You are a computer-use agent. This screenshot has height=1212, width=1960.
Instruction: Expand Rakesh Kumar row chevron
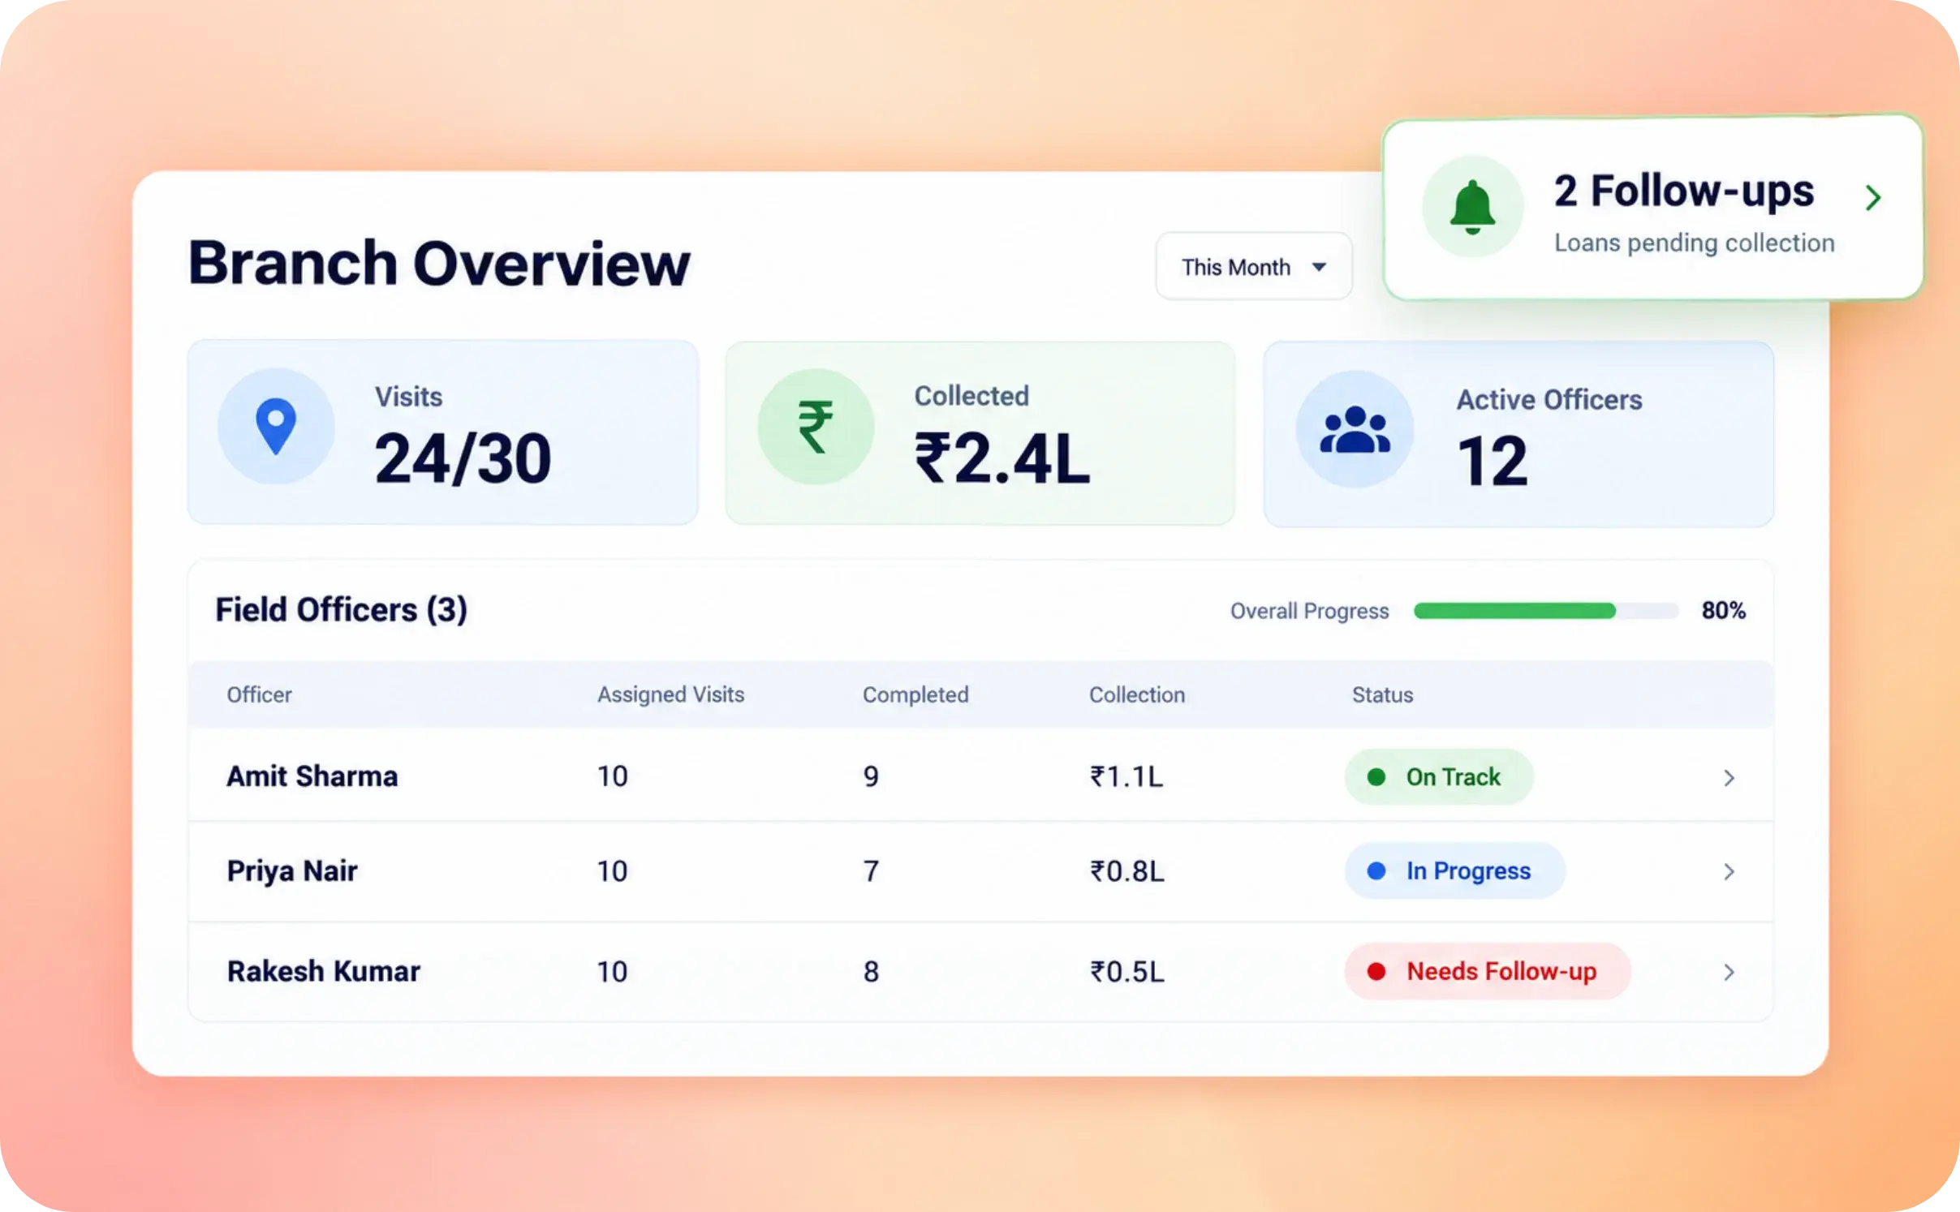point(1729,972)
